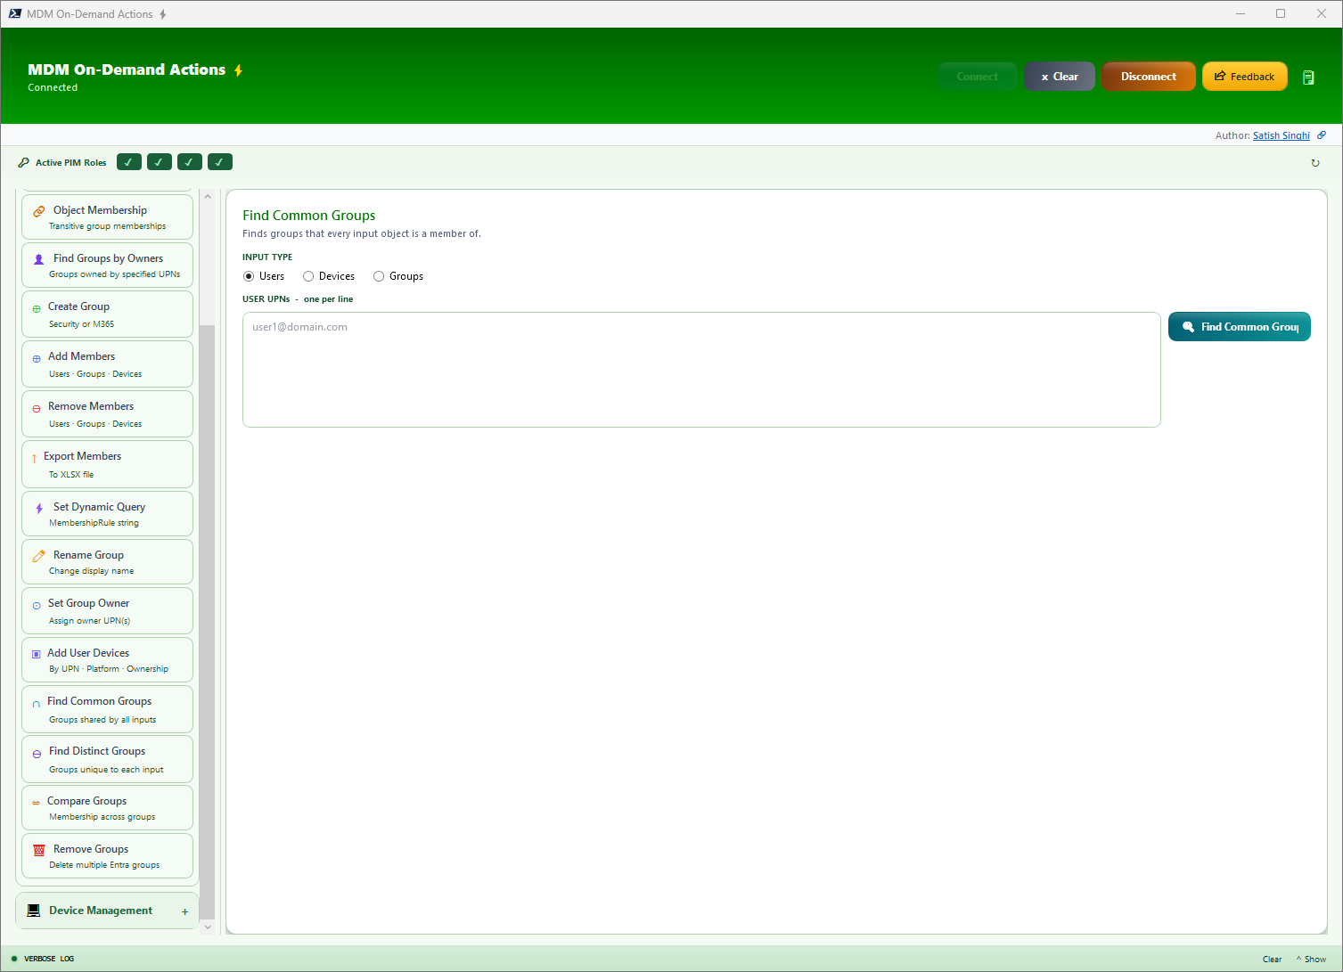Viewport: 1343px width, 972px height.
Task: Select the Rename Group pencil icon
Action: 38,556
